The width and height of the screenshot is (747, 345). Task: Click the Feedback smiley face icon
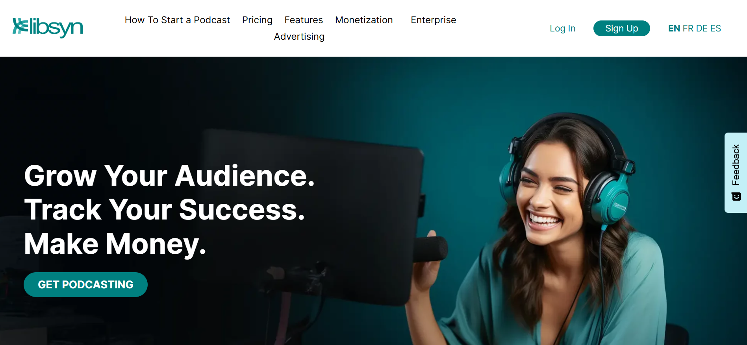coord(736,196)
